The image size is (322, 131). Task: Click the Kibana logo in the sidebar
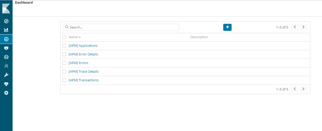coord(6,8)
